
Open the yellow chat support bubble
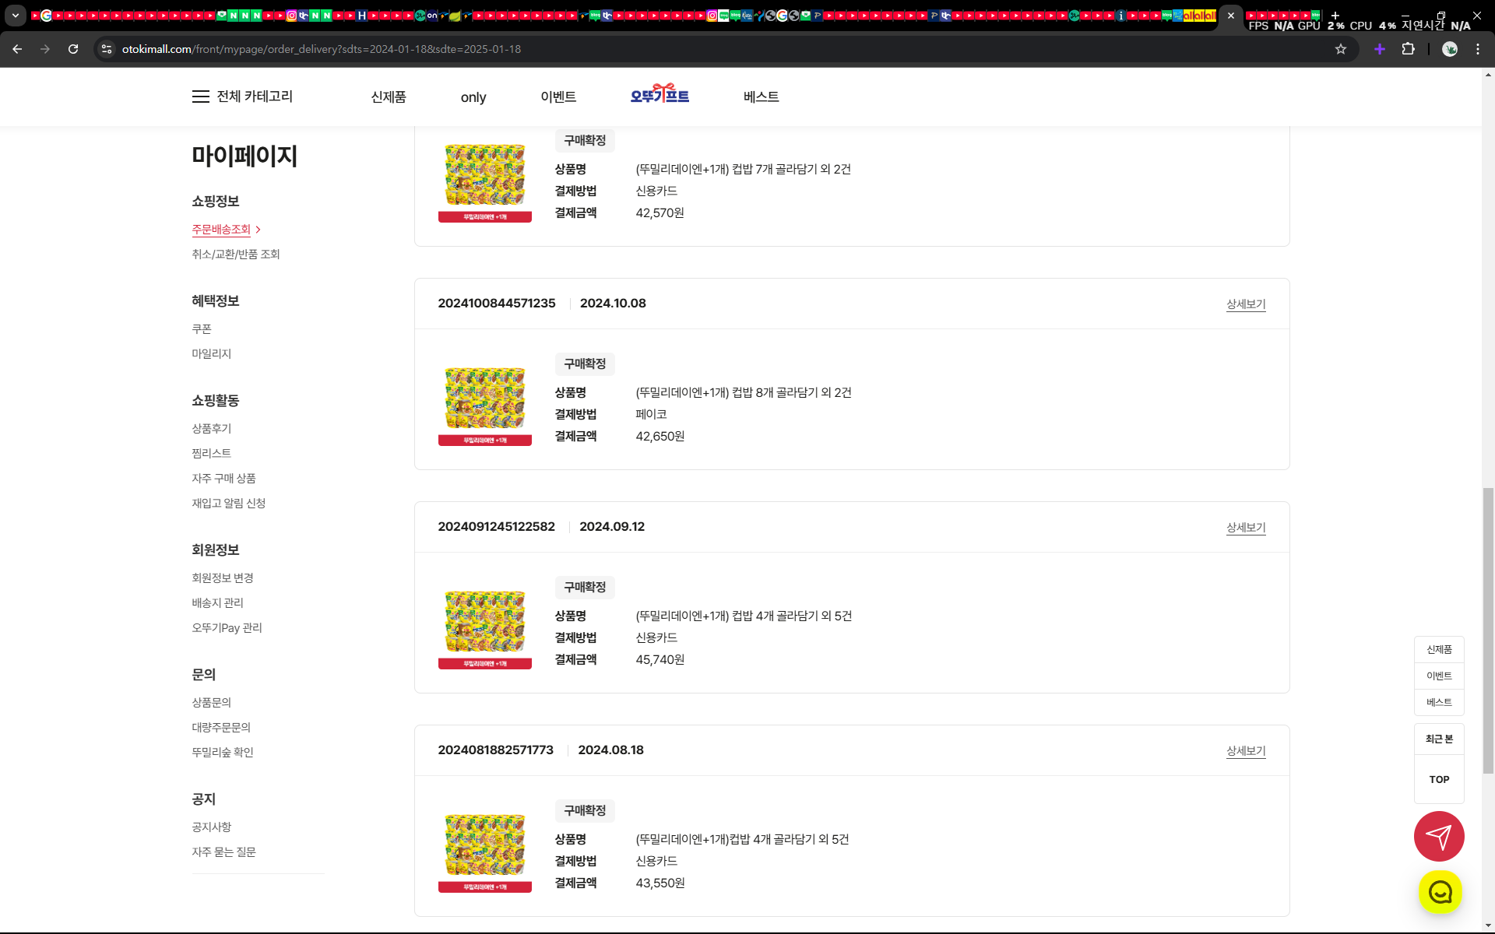(x=1440, y=892)
